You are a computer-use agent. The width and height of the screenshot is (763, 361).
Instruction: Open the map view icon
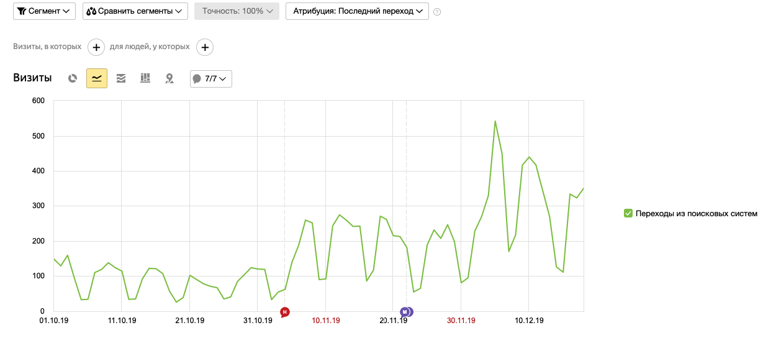169,78
